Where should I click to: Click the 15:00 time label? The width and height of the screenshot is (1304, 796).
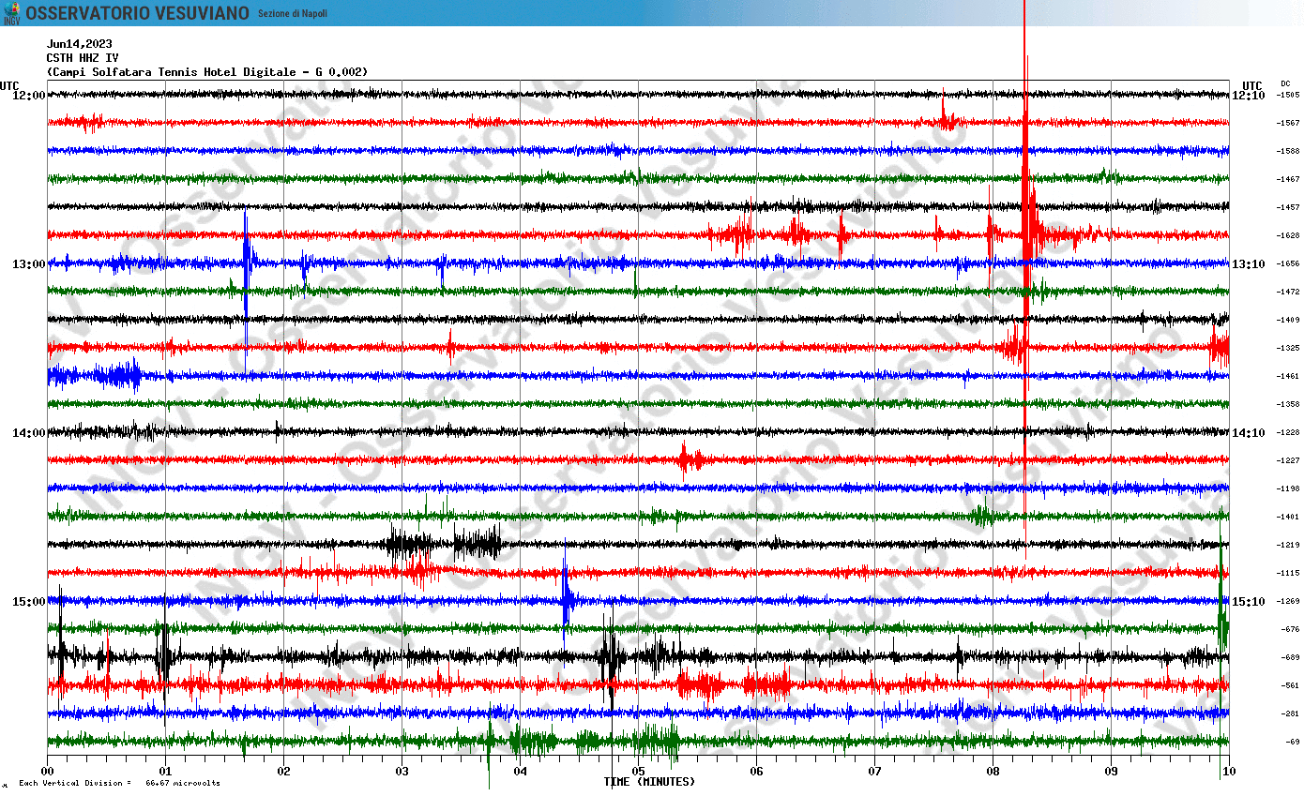pyautogui.click(x=28, y=601)
